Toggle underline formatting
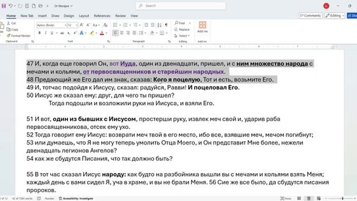Screen dimensions: 357x201 point(52,33)
